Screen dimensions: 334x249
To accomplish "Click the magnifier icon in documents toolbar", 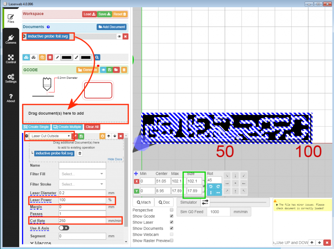I will 97,57.
